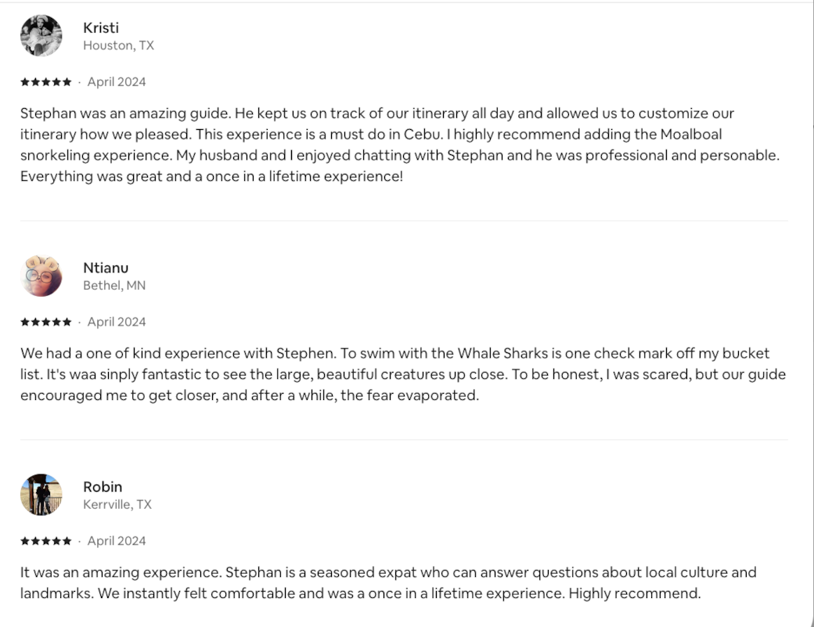Click Robin's profile photo
814x627 pixels.
41,495
